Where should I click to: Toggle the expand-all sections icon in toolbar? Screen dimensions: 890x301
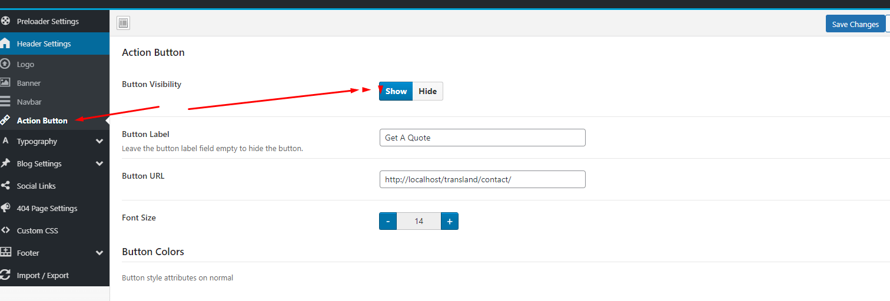[123, 24]
